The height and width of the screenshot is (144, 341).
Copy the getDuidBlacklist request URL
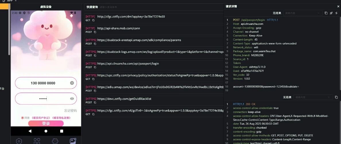click(x=95, y=102)
